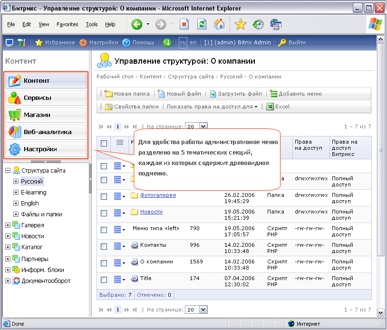Expand the Русский tree node
This screenshot has width=387, height=330.
point(16,182)
